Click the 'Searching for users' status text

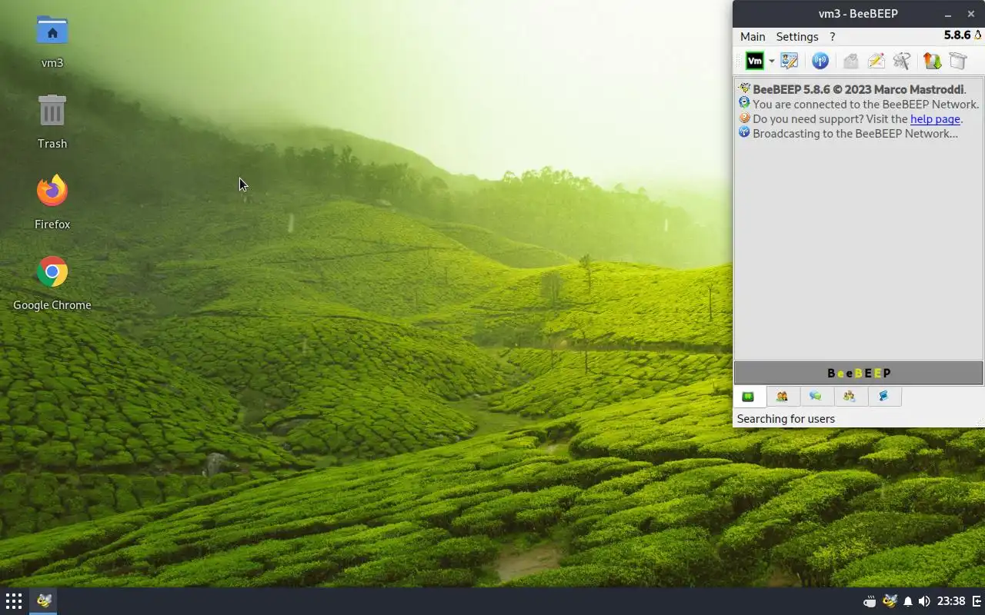(786, 419)
